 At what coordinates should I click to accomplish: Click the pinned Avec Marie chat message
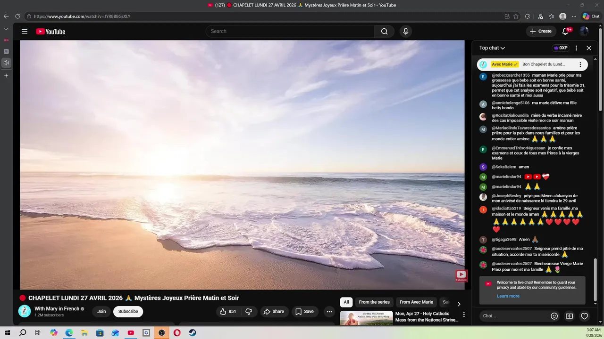[x=532, y=65]
